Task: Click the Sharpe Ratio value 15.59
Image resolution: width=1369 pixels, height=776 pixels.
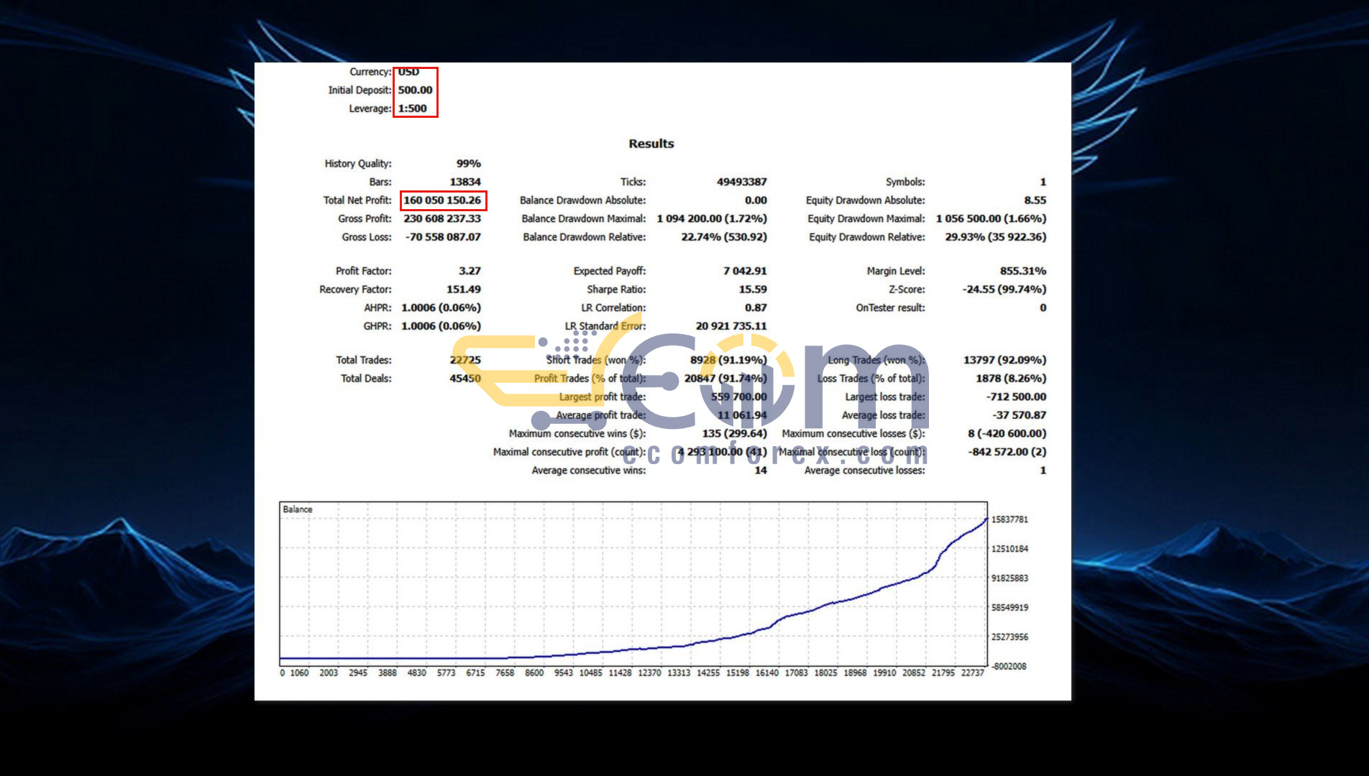Action: pyautogui.click(x=752, y=290)
